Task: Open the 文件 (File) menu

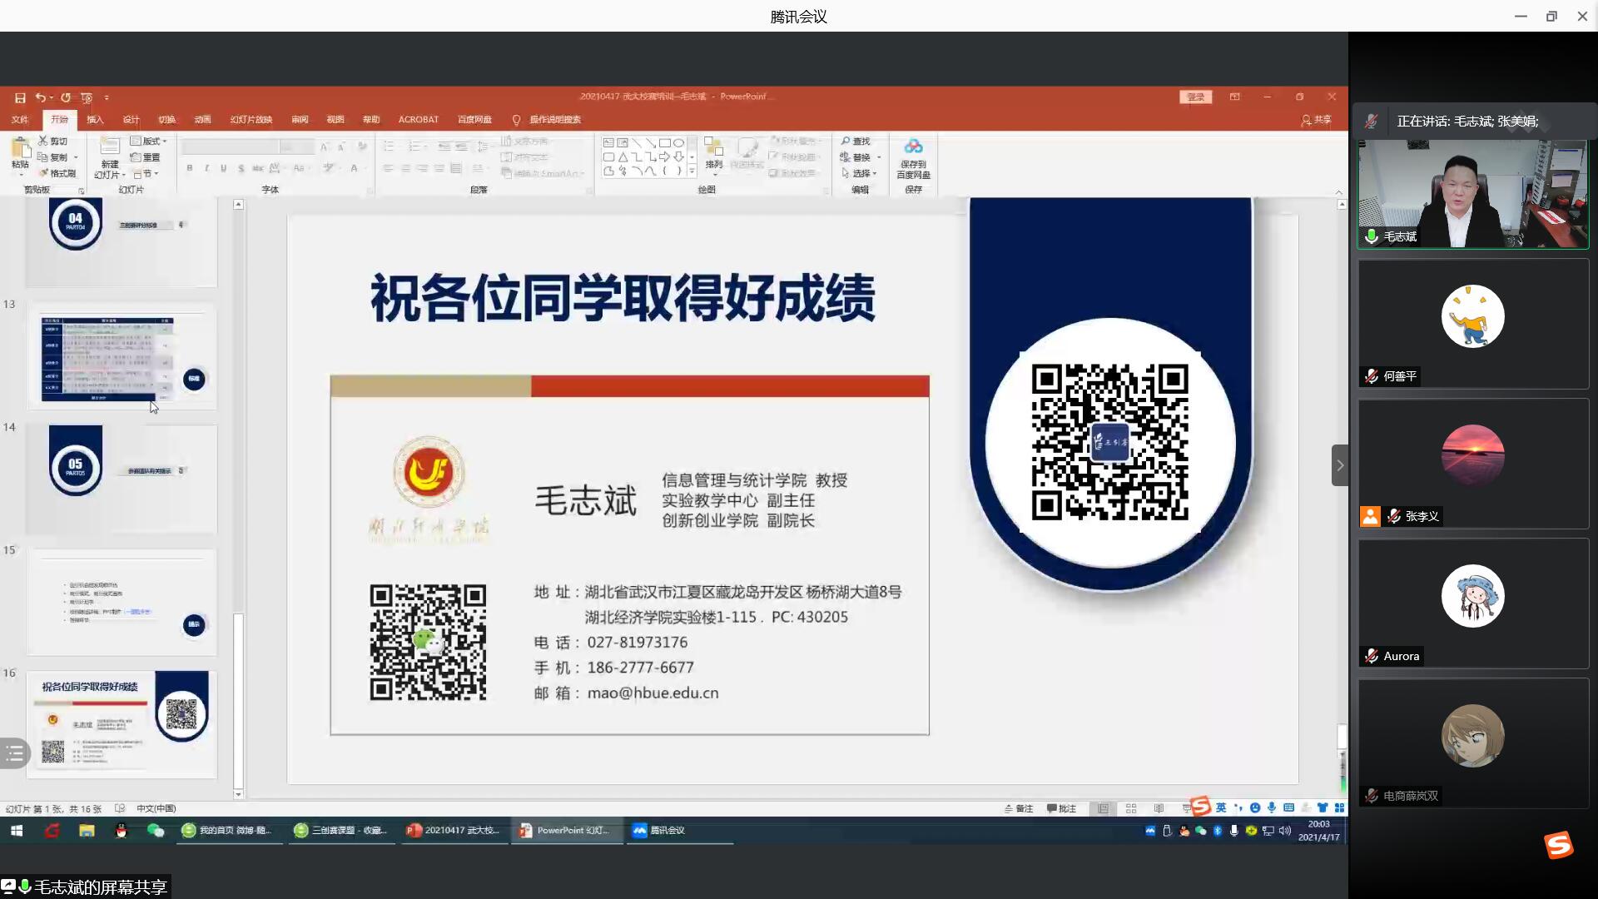Action: pyautogui.click(x=20, y=120)
